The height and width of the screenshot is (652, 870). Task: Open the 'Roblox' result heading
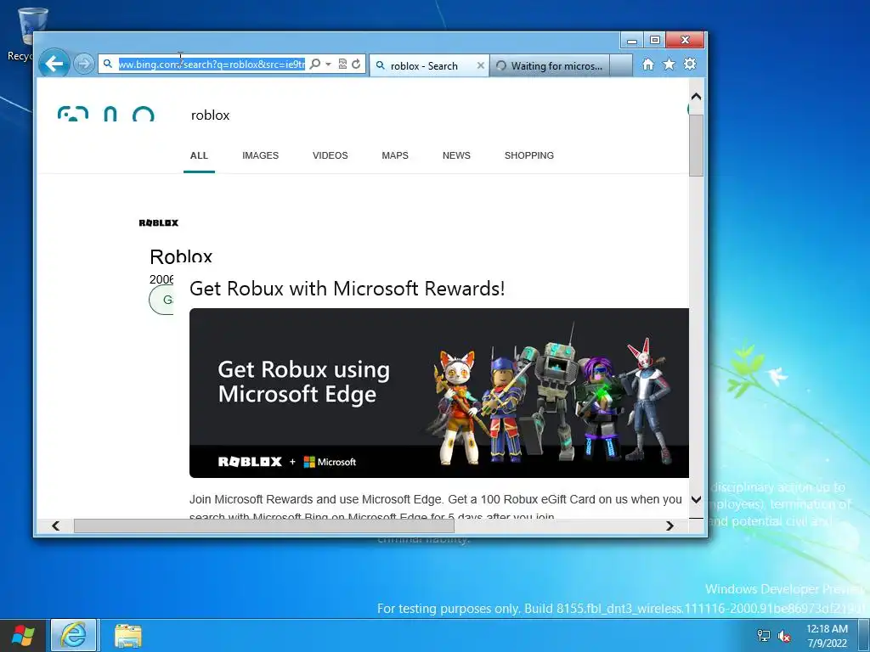click(x=182, y=256)
